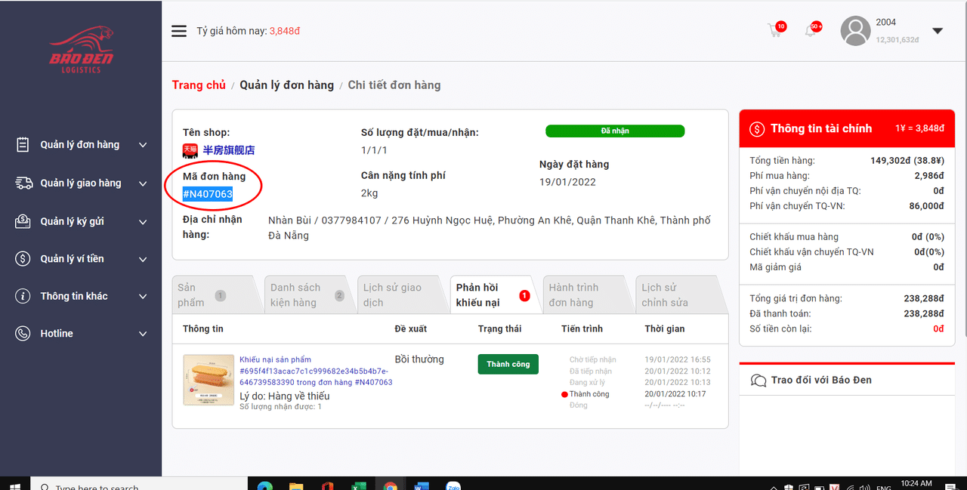Open Chrome from the taskbar
967x490 pixels.
pos(390,486)
